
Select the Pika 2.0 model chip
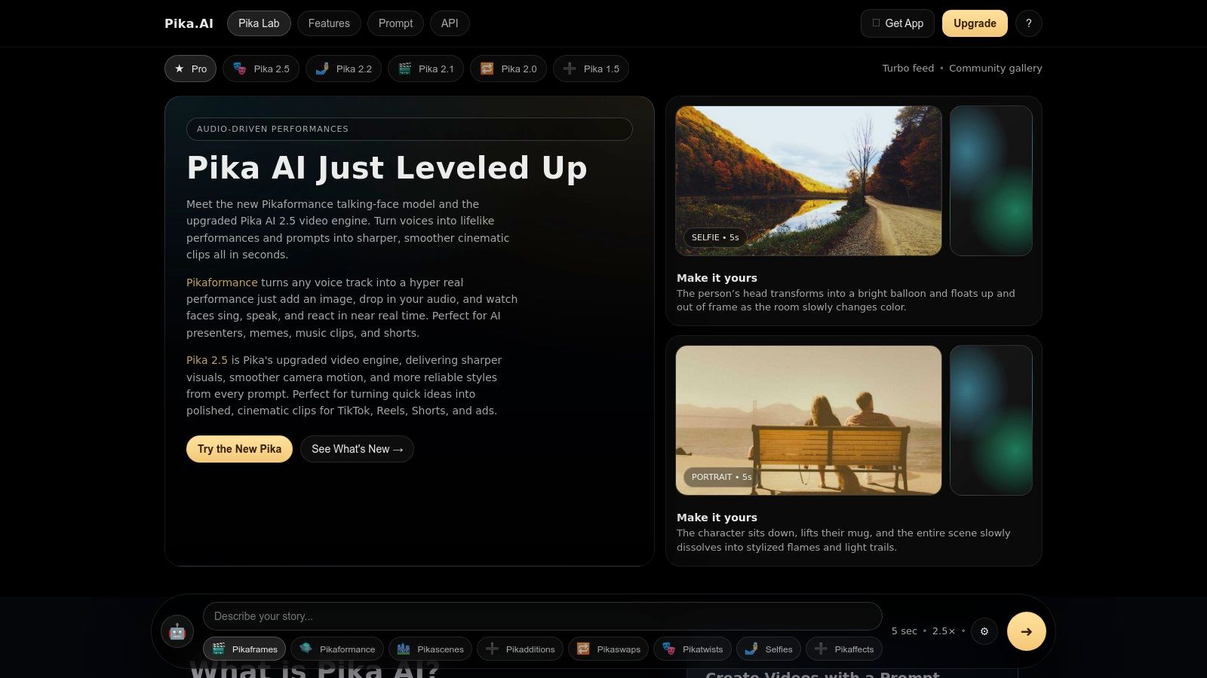[508, 69]
